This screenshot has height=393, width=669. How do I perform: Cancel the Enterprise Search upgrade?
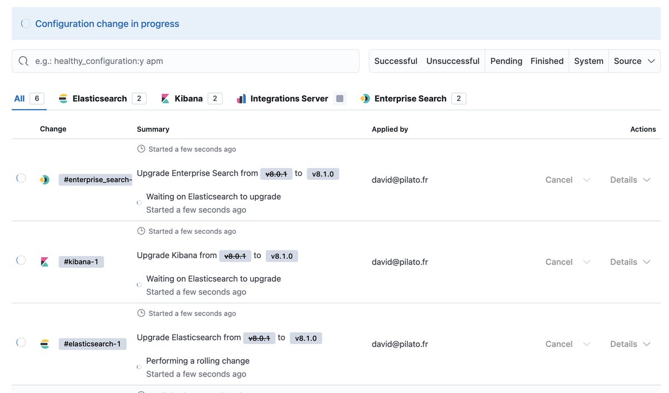pos(559,180)
